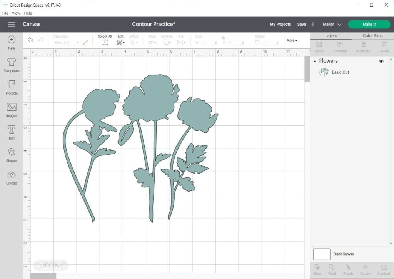Open the File menu

click(x=5, y=13)
